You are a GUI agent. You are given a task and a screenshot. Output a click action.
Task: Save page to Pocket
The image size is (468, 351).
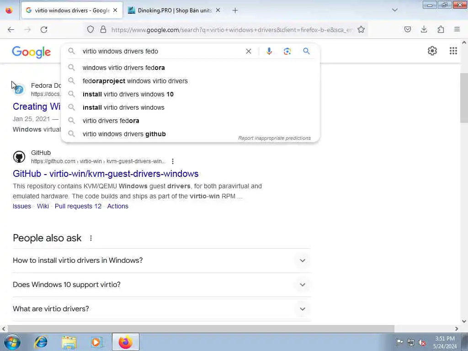407,29
